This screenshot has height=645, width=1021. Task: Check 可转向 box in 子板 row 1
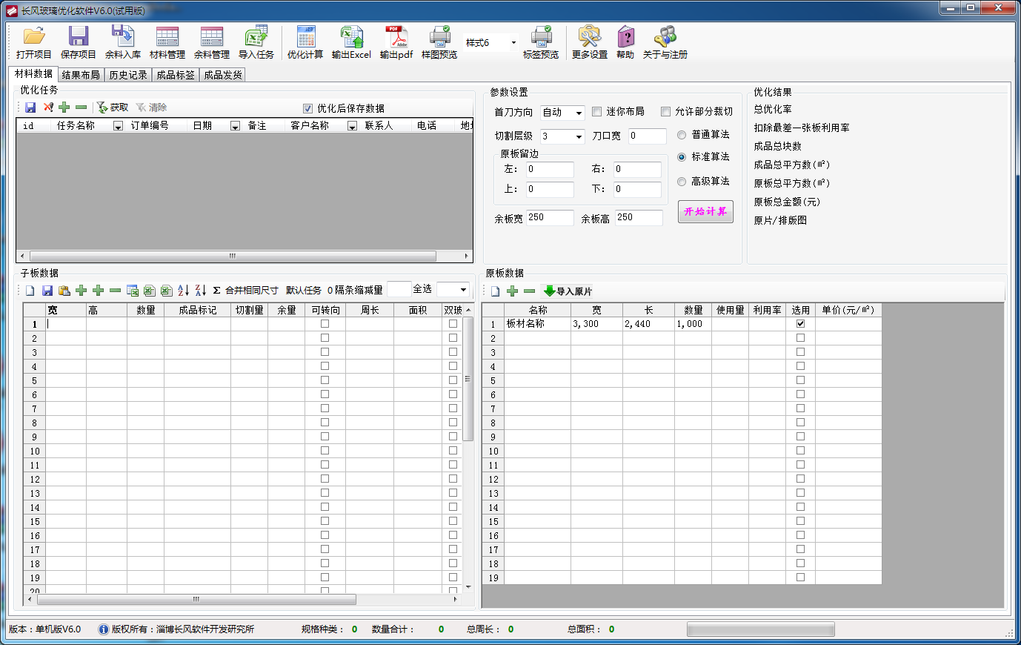tap(325, 324)
